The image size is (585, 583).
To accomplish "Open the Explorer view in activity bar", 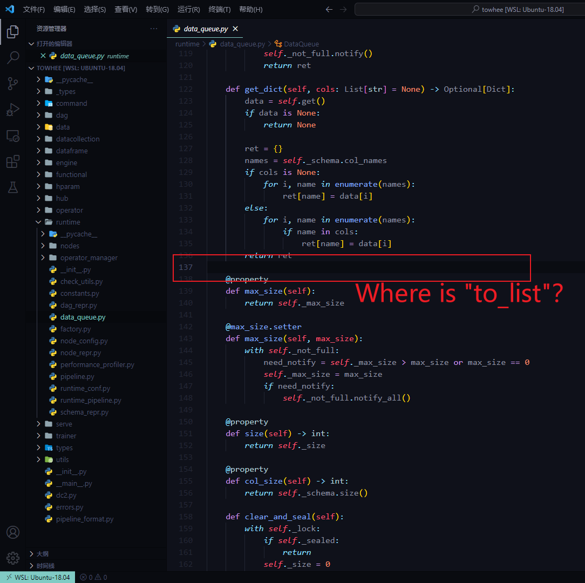I will 13,32.
